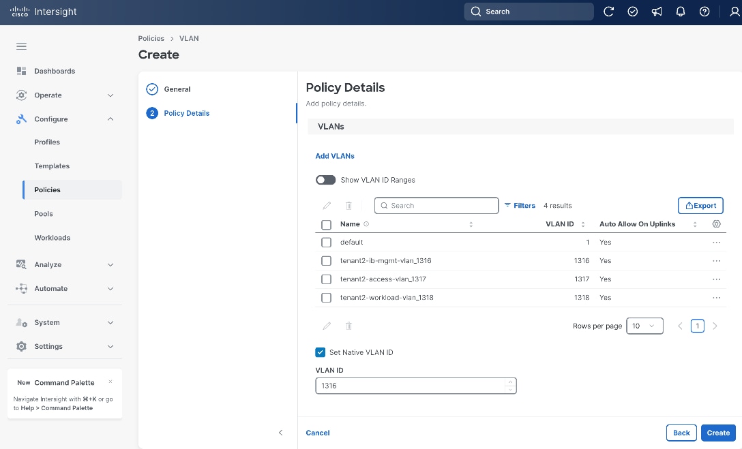The height and width of the screenshot is (449, 742).
Task: Open row actions for default VLAN
Action: coord(717,243)
